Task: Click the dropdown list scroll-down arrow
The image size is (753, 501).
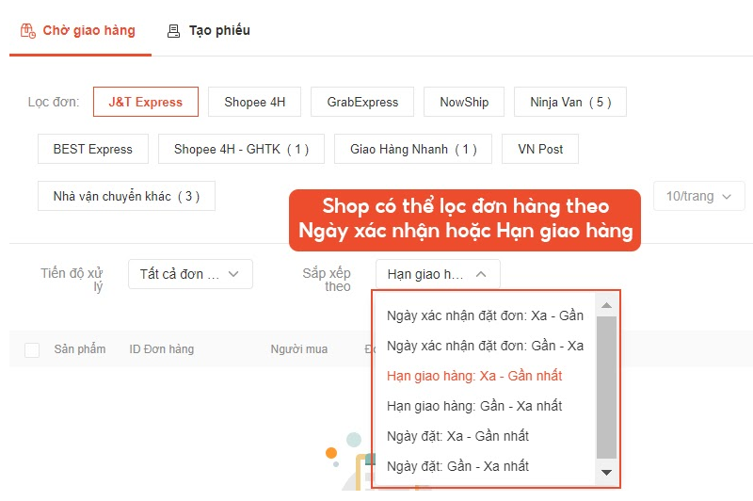Action: pos(606,473)
